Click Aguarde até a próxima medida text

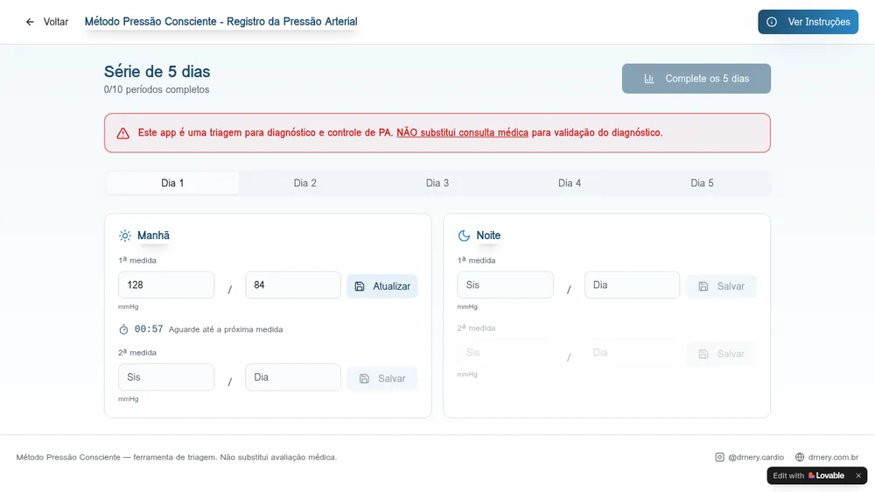(x=226, y=329)
